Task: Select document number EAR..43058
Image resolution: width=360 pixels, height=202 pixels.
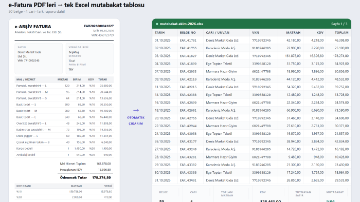Action: [188, 134]
